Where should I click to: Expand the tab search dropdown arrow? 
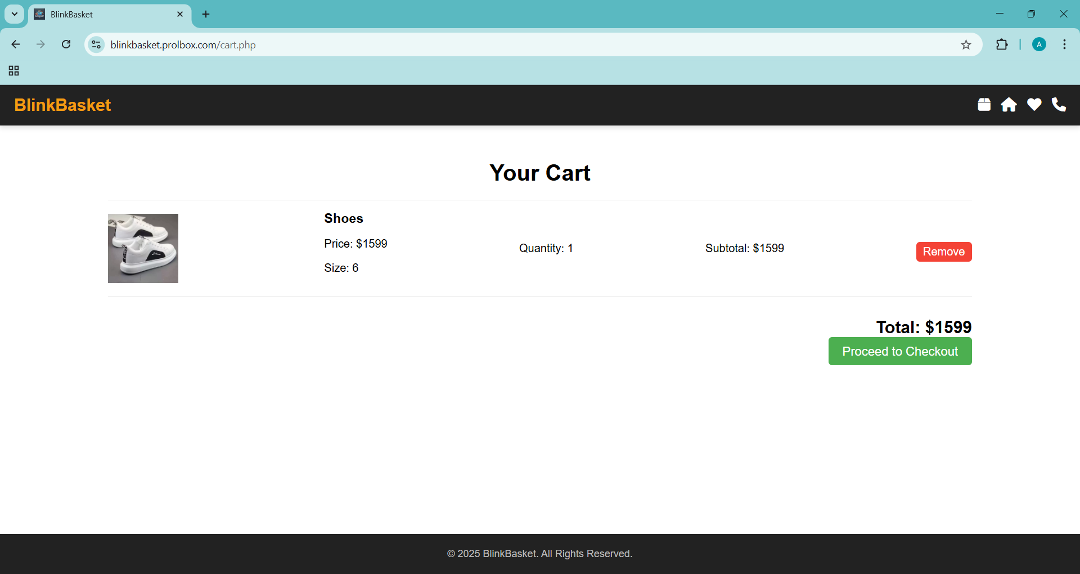point(15,14)
